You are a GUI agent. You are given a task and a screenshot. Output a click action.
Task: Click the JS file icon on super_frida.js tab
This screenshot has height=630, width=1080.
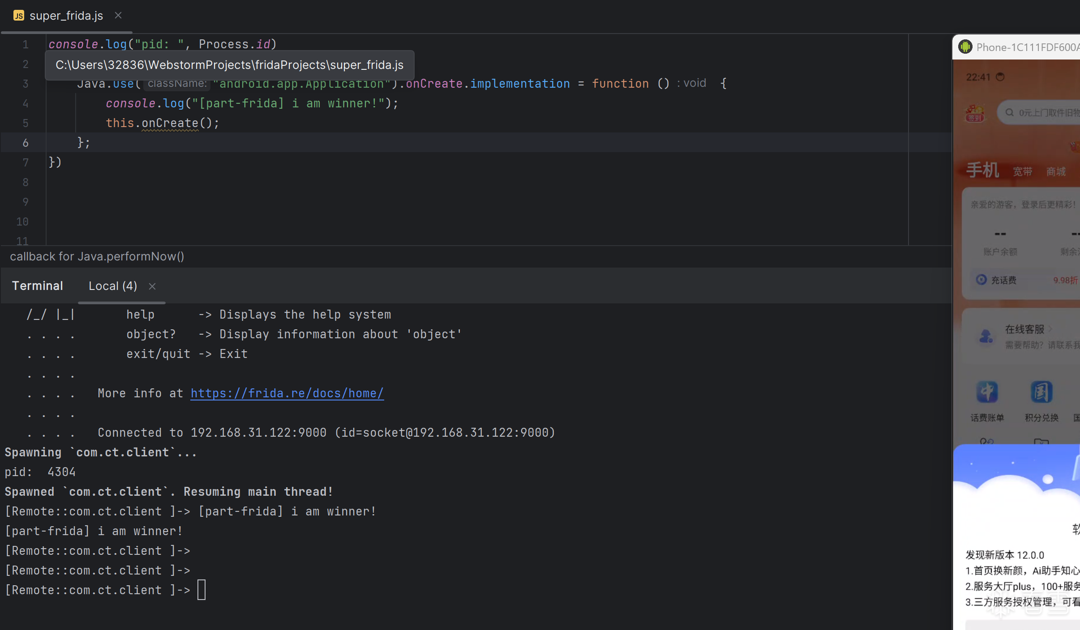coord(18,16)
